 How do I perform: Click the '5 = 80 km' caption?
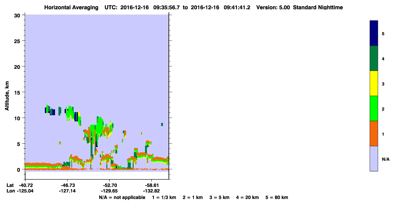[x=277, y=197]
